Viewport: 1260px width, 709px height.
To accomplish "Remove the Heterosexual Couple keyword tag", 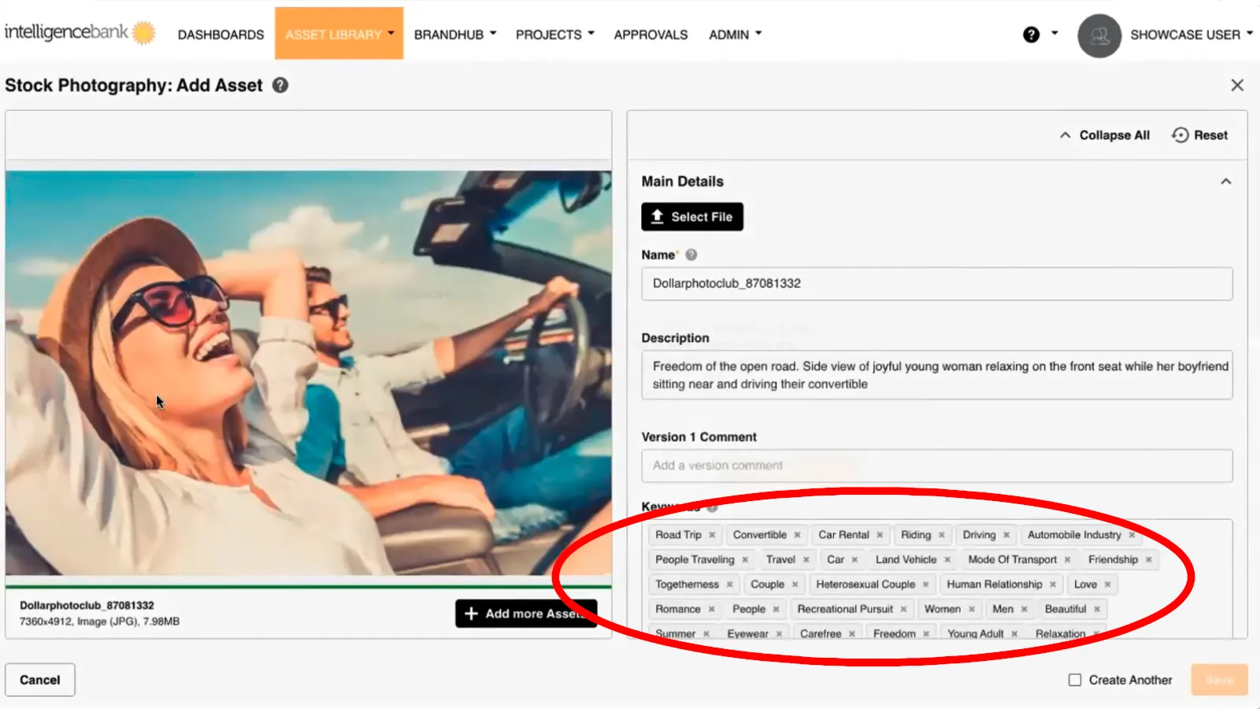I will [x=925, y=585].
